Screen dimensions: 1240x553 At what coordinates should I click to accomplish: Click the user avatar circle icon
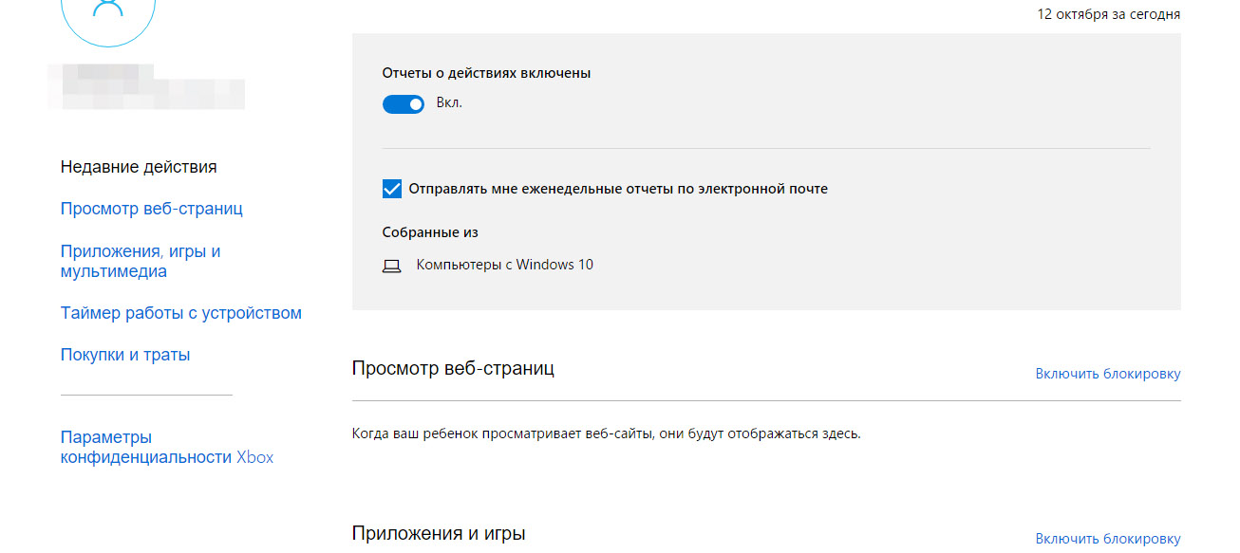click(107, 11)
